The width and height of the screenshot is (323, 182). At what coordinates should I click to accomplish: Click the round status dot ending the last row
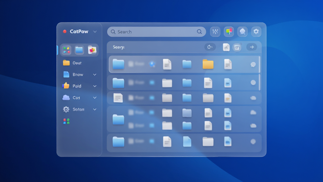coord(253,142)
